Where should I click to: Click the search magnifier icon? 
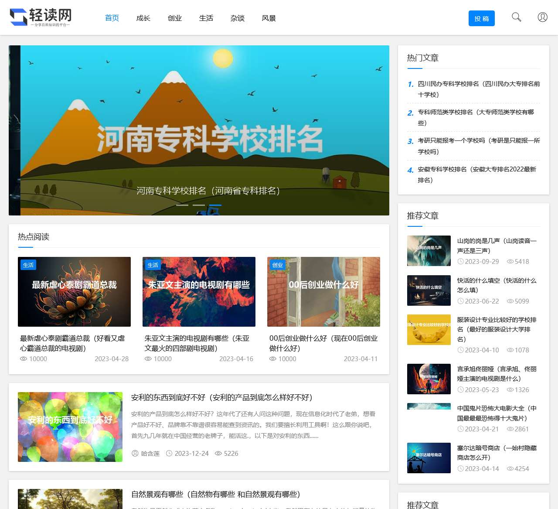coord(516,17)
